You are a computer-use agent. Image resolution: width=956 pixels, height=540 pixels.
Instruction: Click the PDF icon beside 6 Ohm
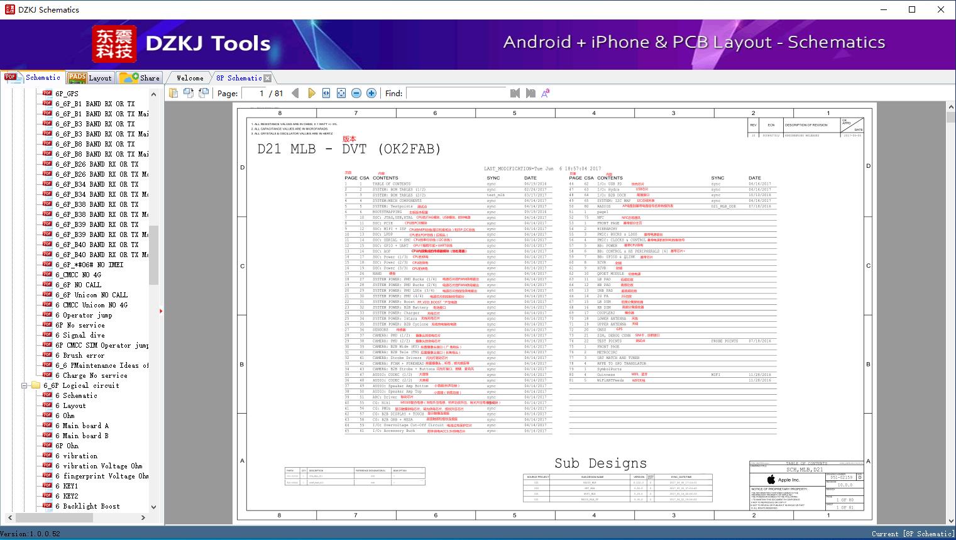pyautogui.click(x=47, y=416)
